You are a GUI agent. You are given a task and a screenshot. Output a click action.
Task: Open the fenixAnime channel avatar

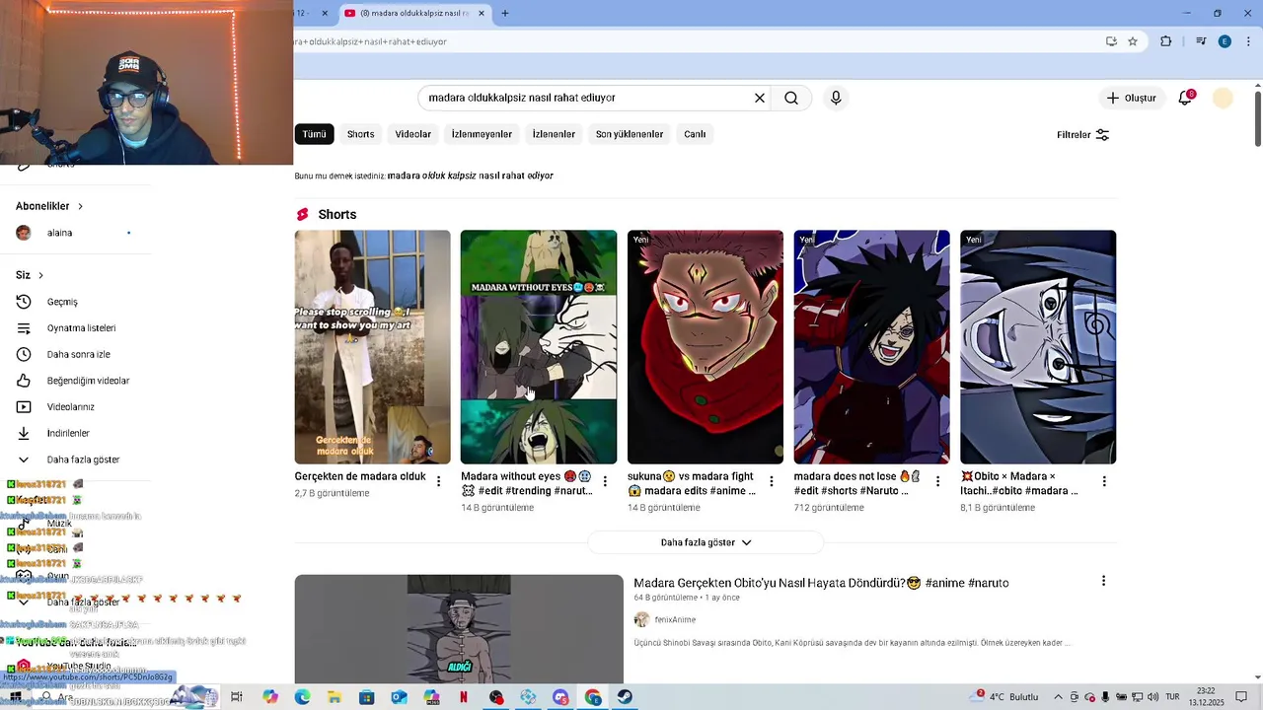[x=641, y=619]
